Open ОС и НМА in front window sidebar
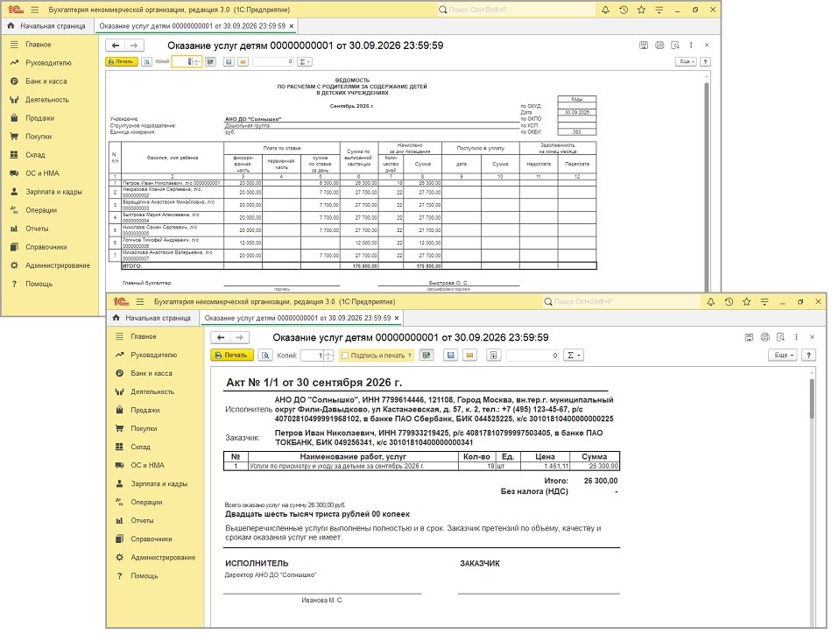 [x=147, y=465]
